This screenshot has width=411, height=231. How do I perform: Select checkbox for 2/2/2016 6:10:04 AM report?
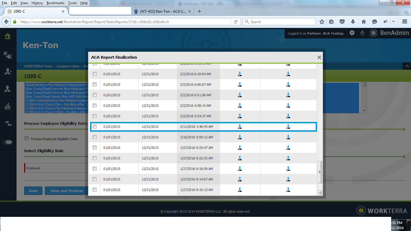(x=95, y=74)
